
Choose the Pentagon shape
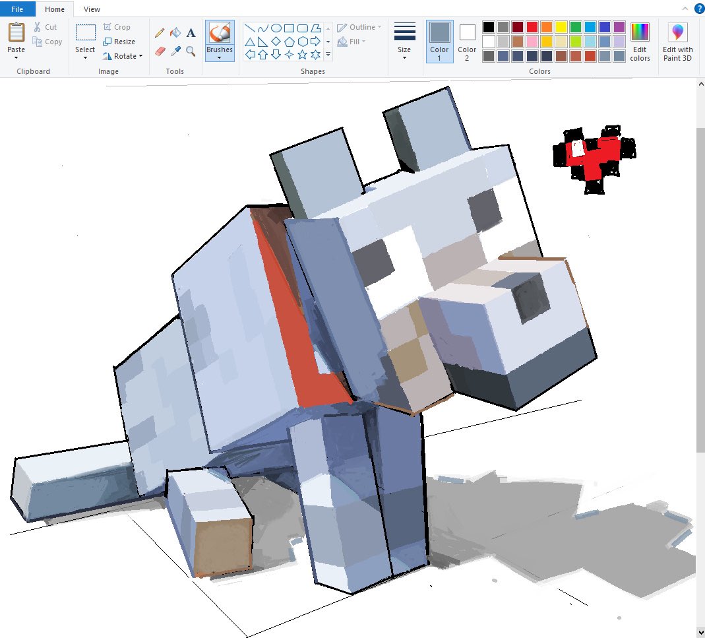(x=289, y=42)
